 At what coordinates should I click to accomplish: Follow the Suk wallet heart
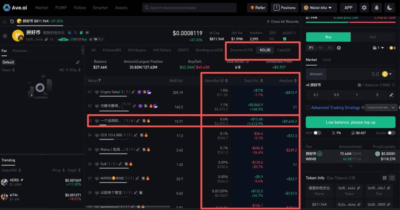tap(97, 164)
